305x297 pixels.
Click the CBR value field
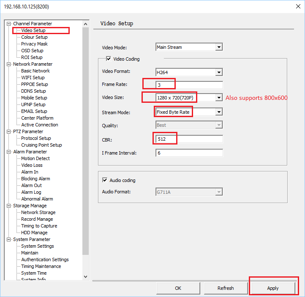point(189,139)
